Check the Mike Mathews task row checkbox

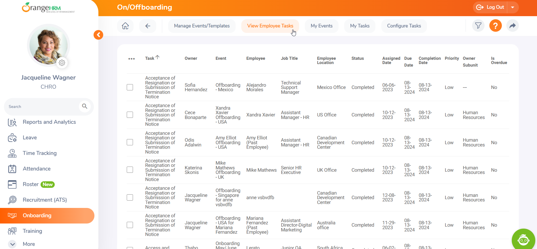[130, 170]
